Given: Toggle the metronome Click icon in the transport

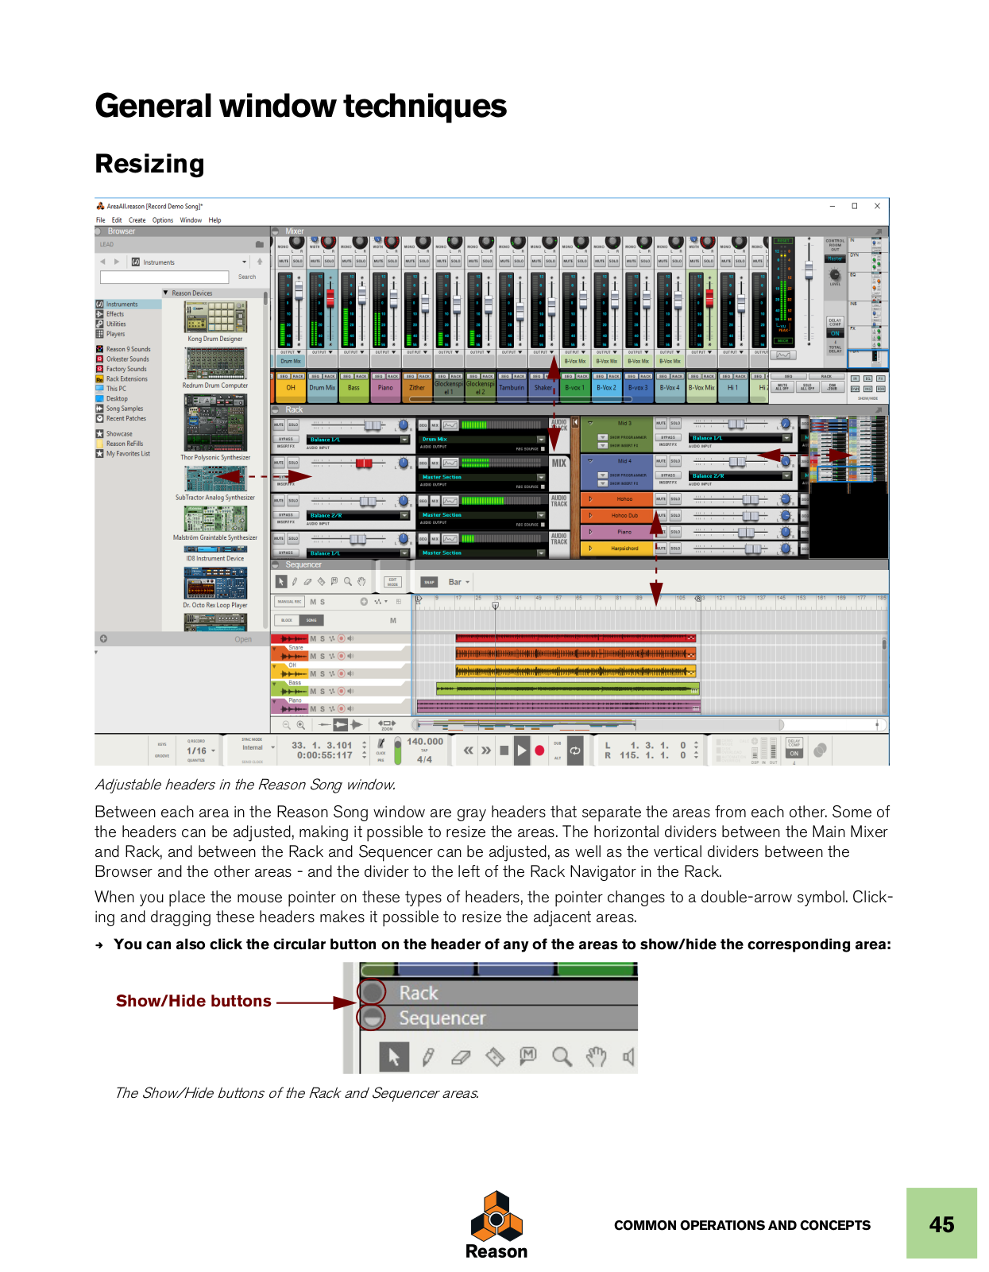Looking at the screenshot, I should click(381, 745).
